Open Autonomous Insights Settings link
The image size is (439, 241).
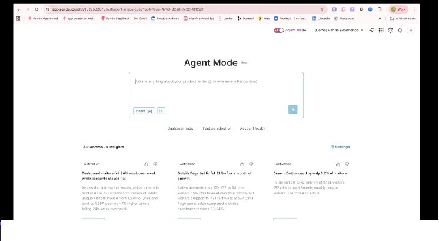(340, 147)
